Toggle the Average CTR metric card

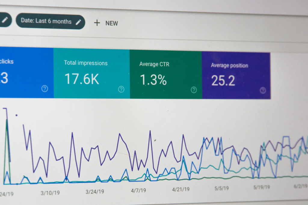tap(166, 75)
